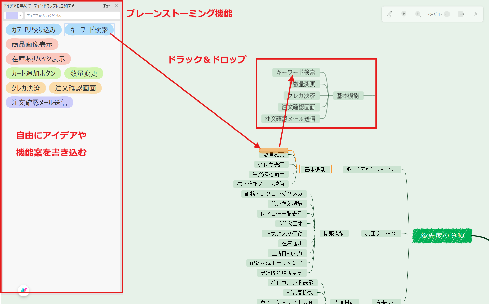Open the ページ-1 page dropdown
The height and width of the screenshot is (304, 489).
pos(435,14)
